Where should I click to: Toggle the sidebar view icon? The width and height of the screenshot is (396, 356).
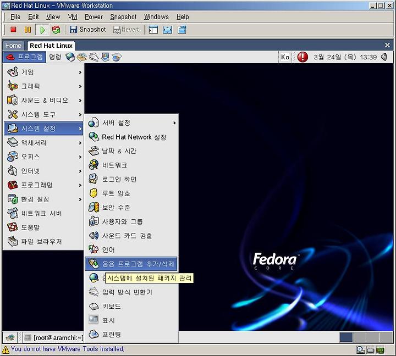point(153,30)
